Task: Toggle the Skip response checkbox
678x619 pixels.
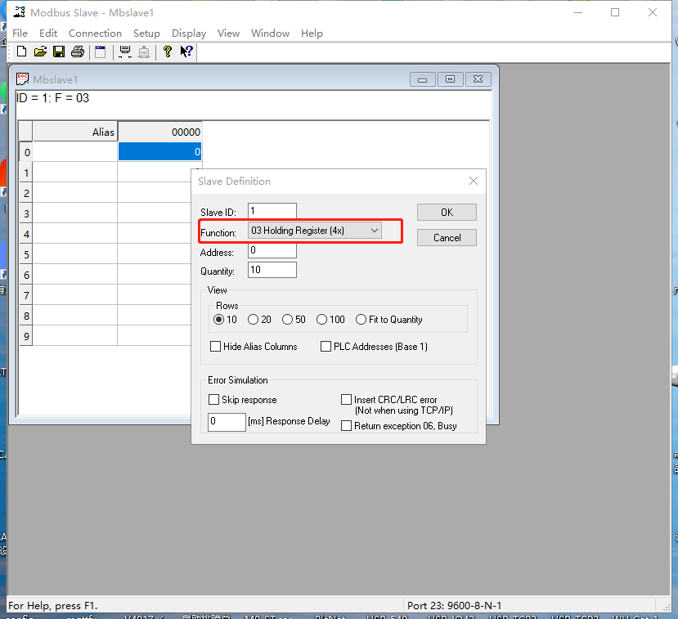Action: click(214, 400)
